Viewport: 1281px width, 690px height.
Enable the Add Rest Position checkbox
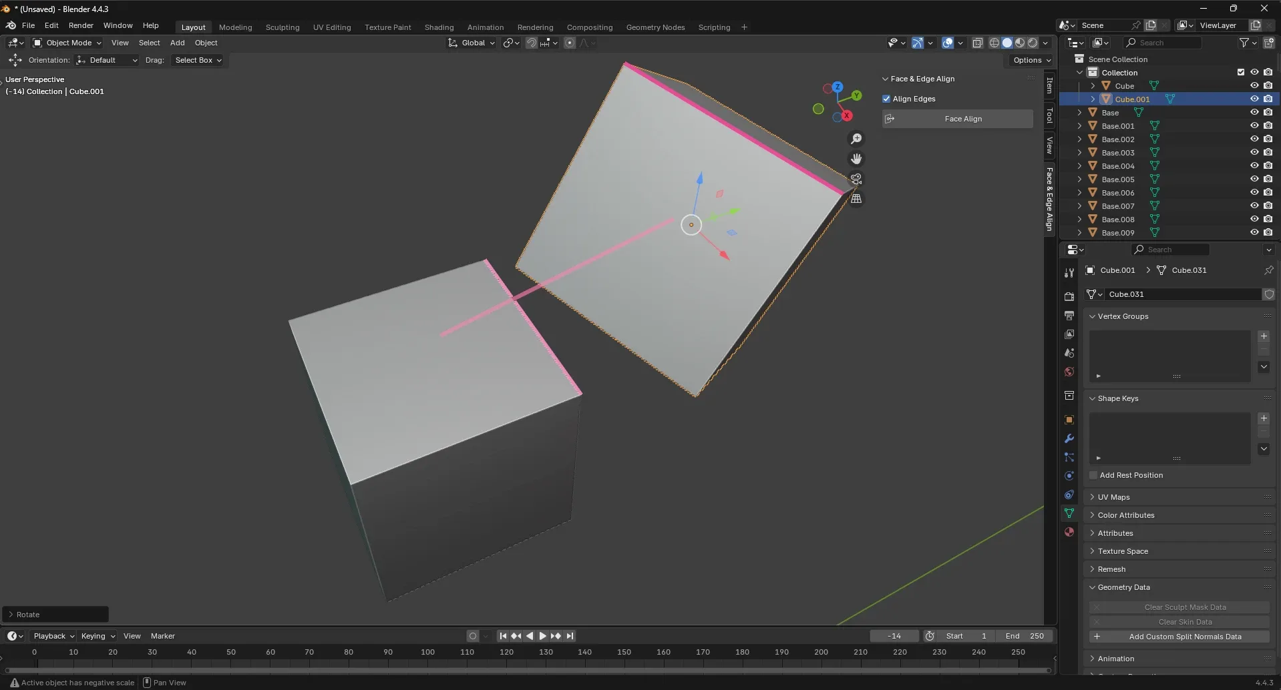pos(1093,475)
